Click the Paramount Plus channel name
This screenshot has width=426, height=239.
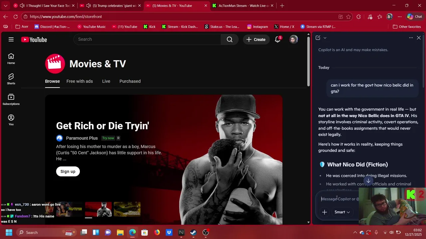pos(82,138)
